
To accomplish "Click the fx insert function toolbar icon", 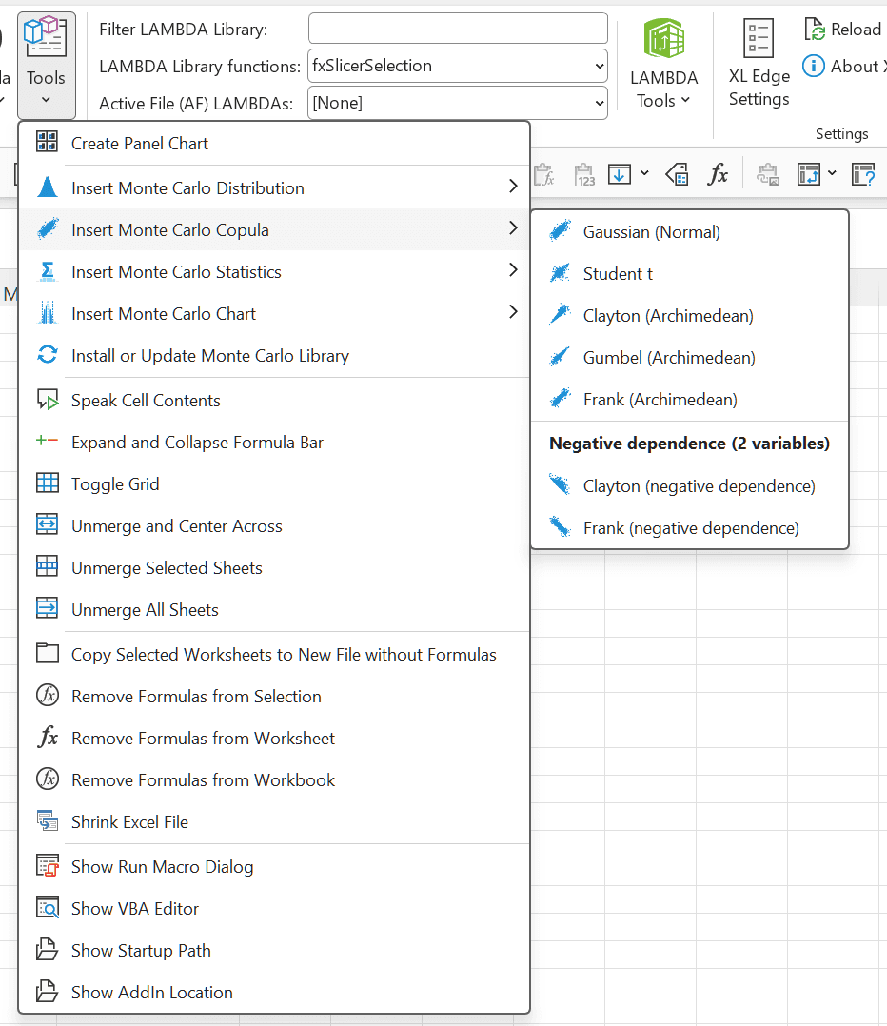I will pos(718,175).
